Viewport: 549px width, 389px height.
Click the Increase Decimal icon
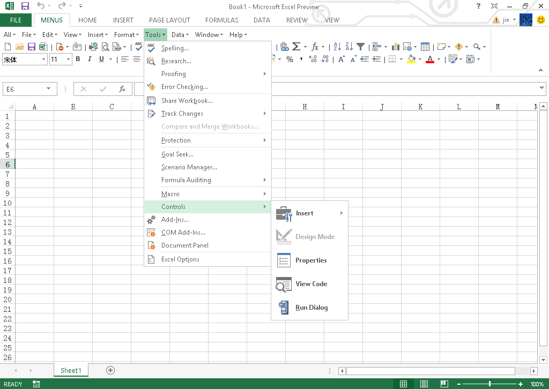(313, 59)
